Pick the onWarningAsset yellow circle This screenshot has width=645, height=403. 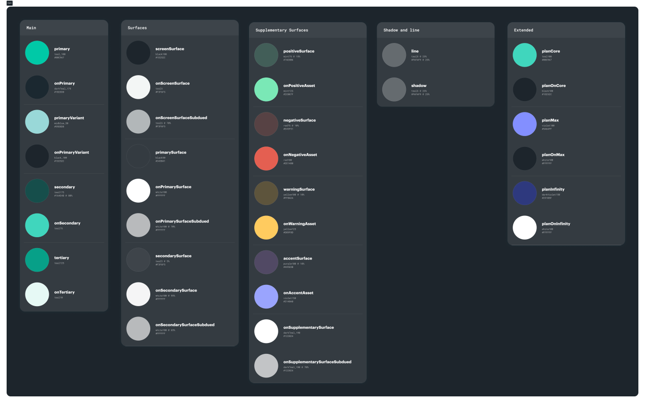(x=266, y=227)
